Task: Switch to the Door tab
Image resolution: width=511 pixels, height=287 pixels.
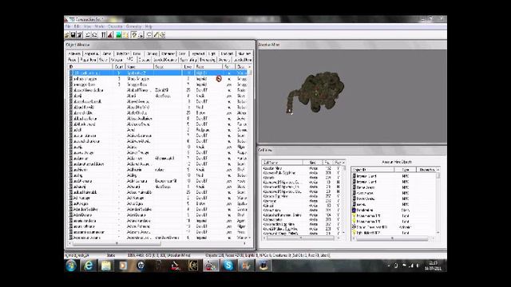Action: 182,53
